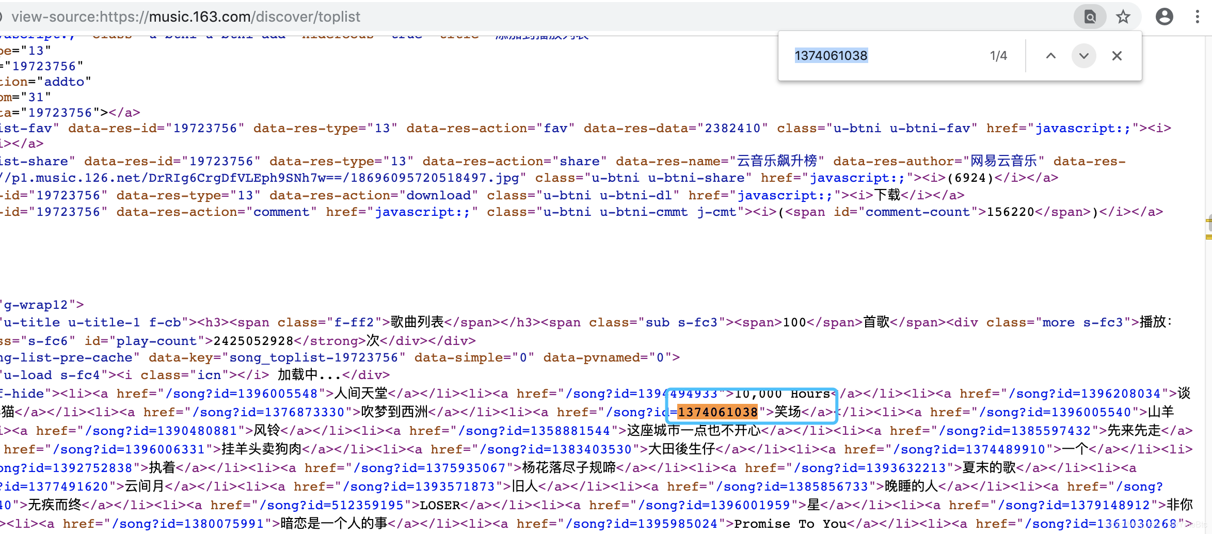Open link /song?id=1393632213
The width and height of the screenshot is (1212, 534).
(x=870, y=468)
